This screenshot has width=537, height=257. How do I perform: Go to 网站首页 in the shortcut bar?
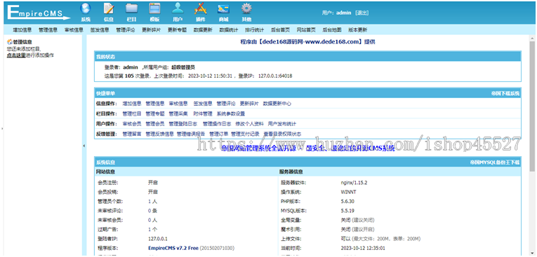[x=306, y=29]
